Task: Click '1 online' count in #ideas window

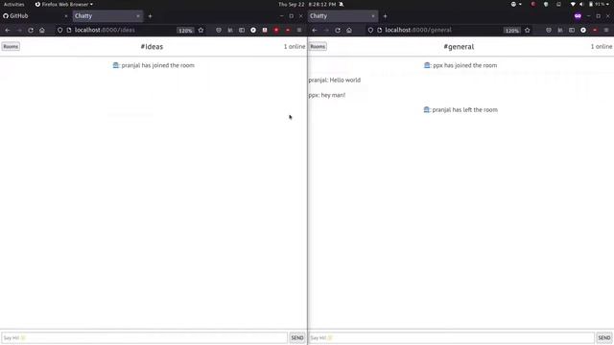Action: (295, 47)
